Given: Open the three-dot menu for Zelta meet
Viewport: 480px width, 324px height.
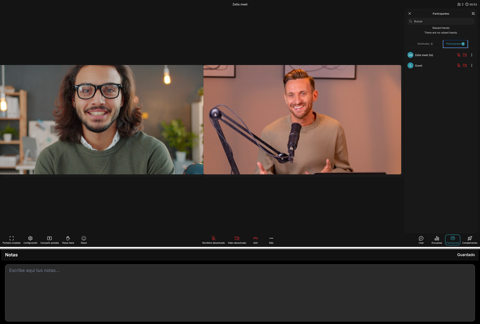Looking at the screenshot, I should tap(471, 55).
